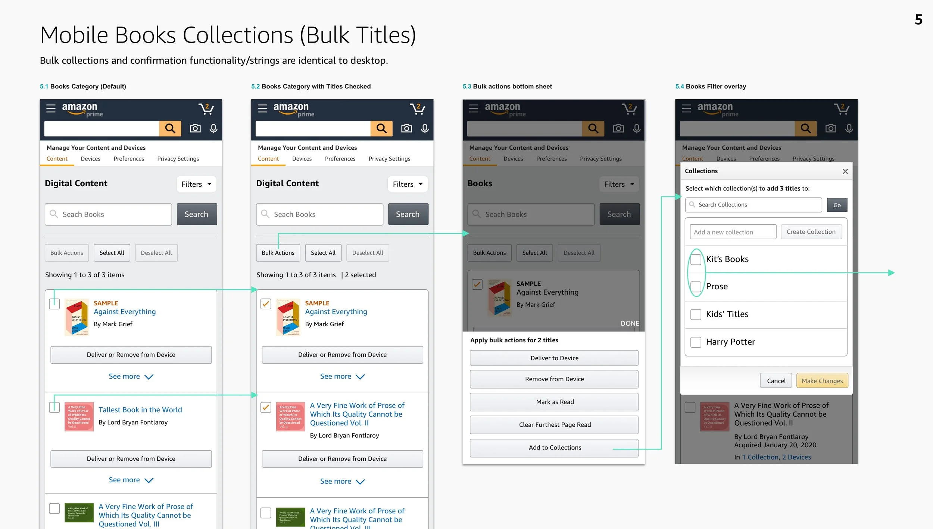Check the Kit's Books collection checkbox
This screenshot has width=933, height=529.
(x=696, y=259)
